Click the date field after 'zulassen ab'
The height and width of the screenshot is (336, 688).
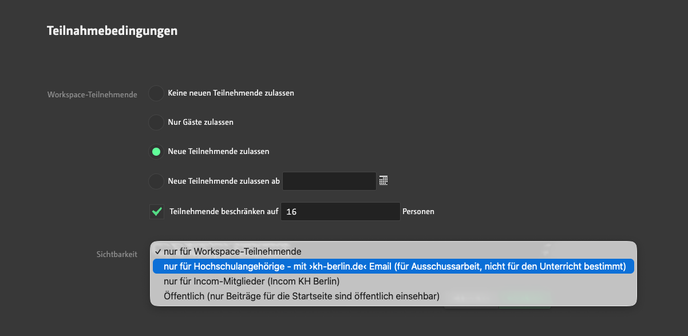pyautogui.click(x=329, y=181)
